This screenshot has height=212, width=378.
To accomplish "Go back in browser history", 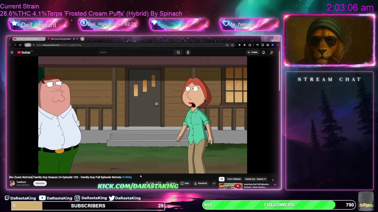I will point(10,45).
